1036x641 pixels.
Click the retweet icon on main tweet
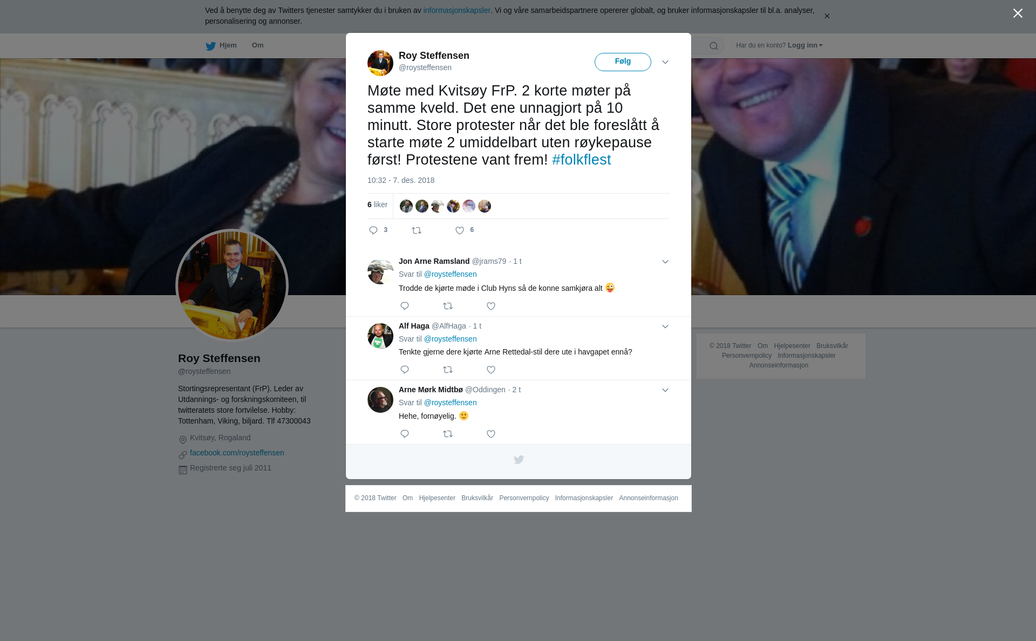[417, 231]
